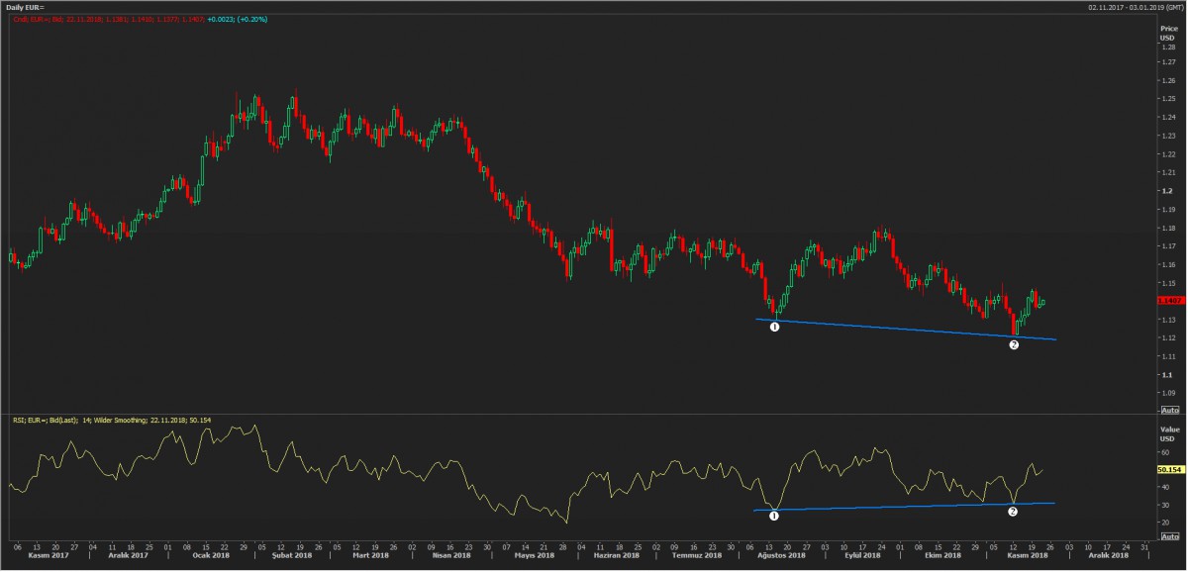1188x572 pixels.
Task: Select marker 2 on the RSI panel
Action: (x=1013, y=512)
